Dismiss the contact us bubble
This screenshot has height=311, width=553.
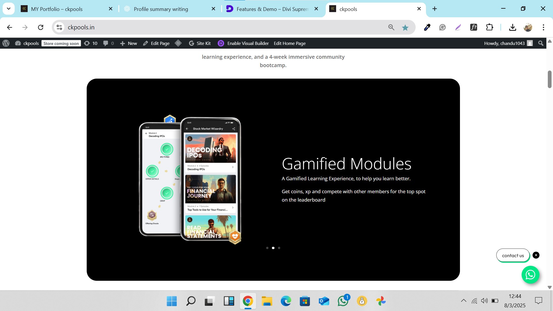tap(536, 255)
